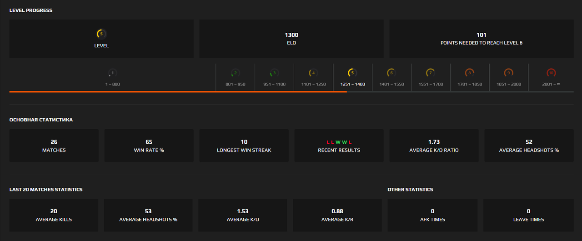The image size is (582, 241).
Task: Click the AVERAGE HEADSHOTS % value 52
Action: coord(529,142)
